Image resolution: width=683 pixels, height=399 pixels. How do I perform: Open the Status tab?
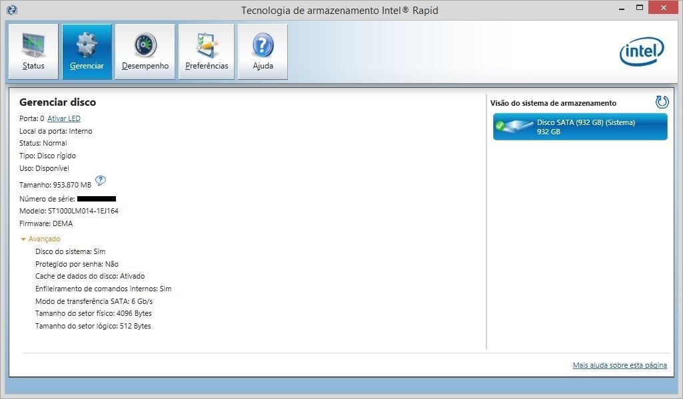click(33, 52)
